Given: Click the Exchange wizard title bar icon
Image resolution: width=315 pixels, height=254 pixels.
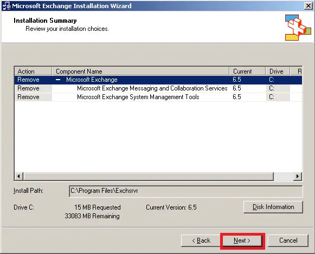Looking at the screenshot, I should pyautogui.click(x=7, y=5).
